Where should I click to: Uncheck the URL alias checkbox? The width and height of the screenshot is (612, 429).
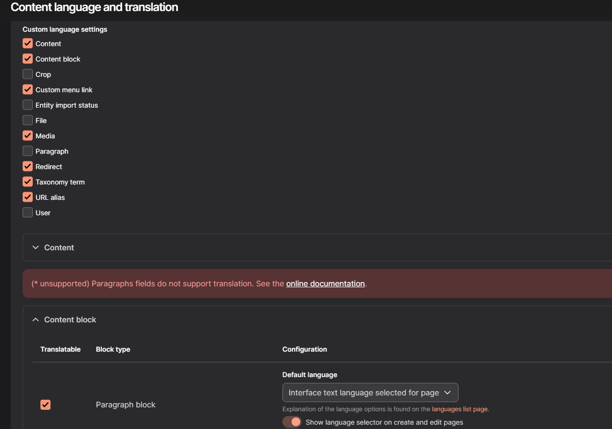pyautogui.click(x=28, y=197)
